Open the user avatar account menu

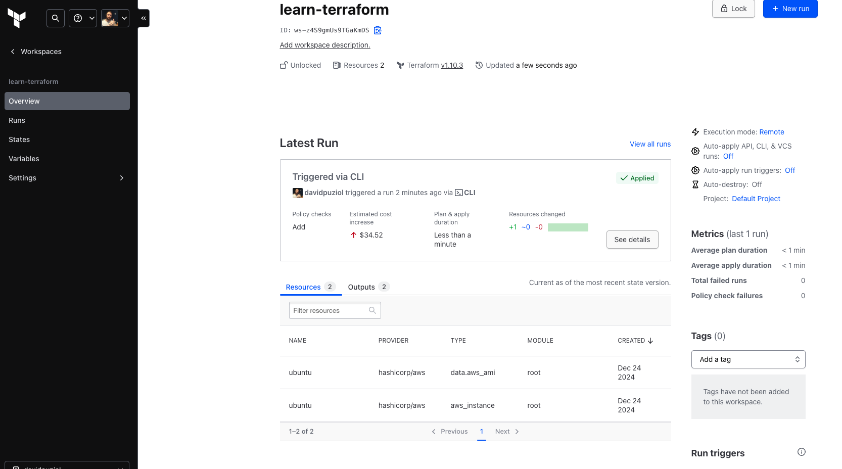[x=115, y=18]
